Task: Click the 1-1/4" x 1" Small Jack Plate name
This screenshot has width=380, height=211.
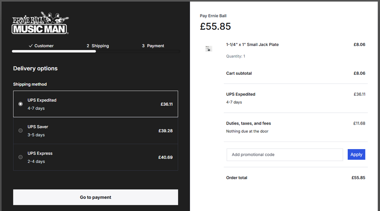Action: 252,44
